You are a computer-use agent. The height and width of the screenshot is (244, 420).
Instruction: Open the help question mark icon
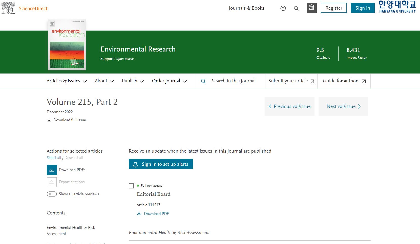click(283, 8)
